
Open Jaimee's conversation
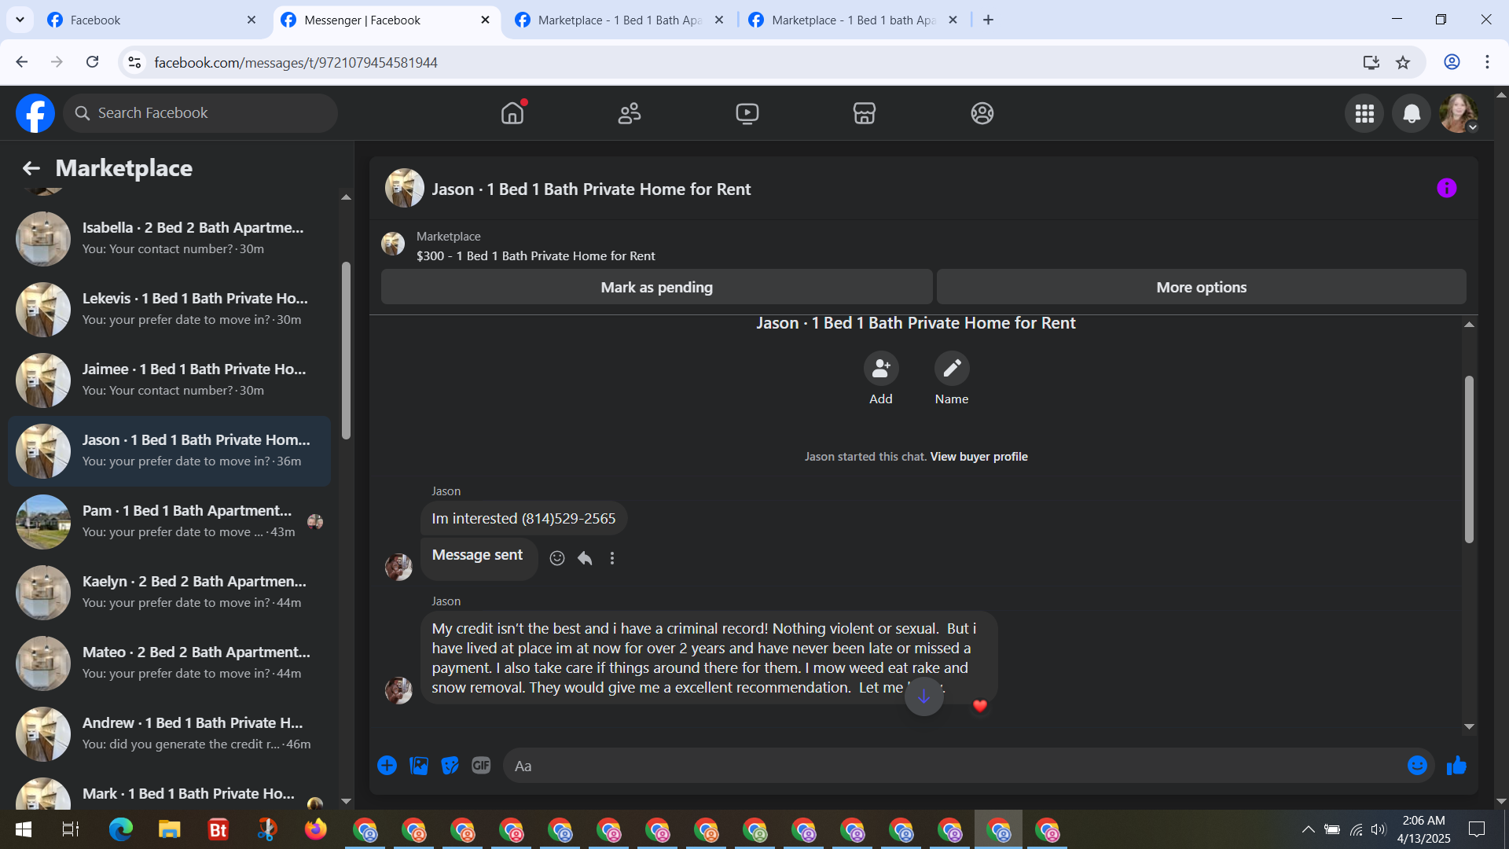(x=169, y=380)
